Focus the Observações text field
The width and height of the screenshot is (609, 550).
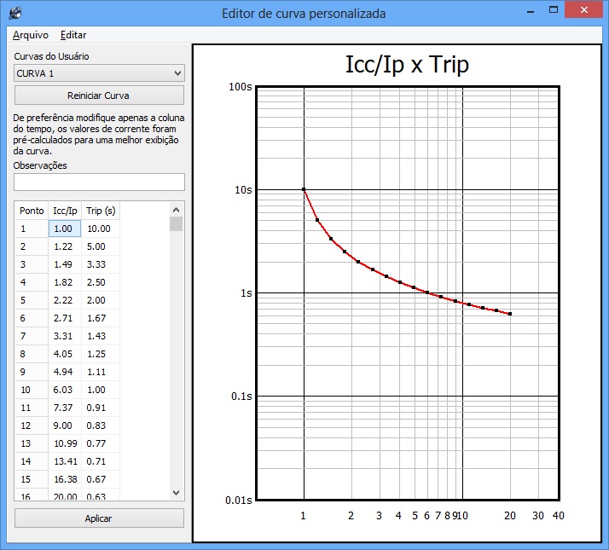coord(99,182)
